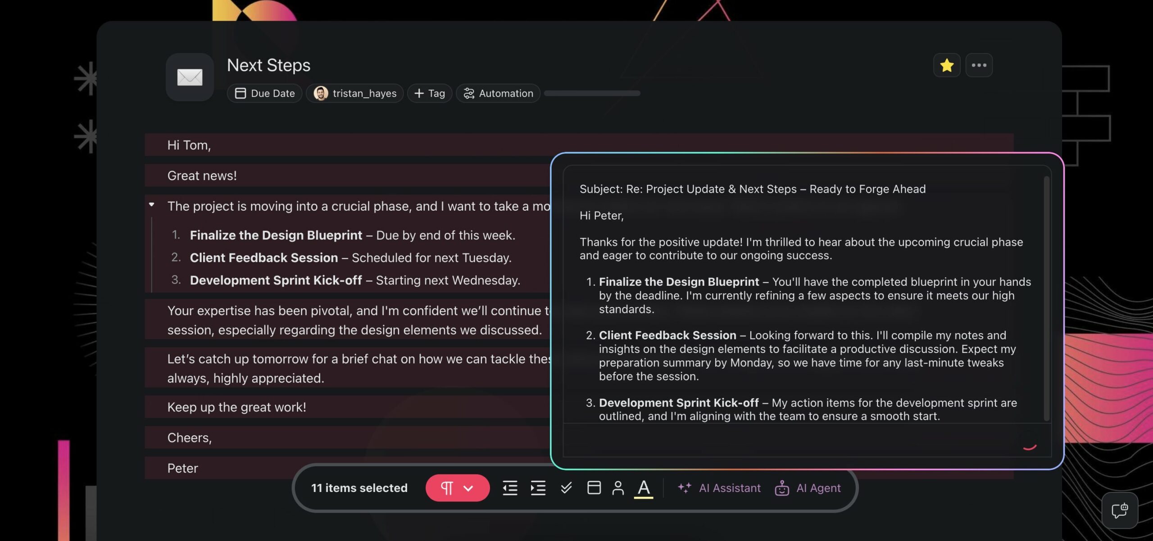The height and width of the screenshot is (541, 1153).
Task: Collapse the project paragraph disclosure triangle
Action: tap(152, 205)
